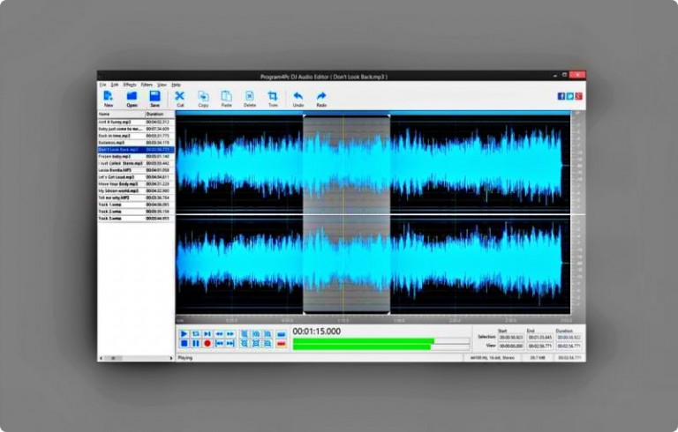The width and height of the screenshot is (678, 432).
Task: Click the third zoom icon in top row
Action: 267,334
